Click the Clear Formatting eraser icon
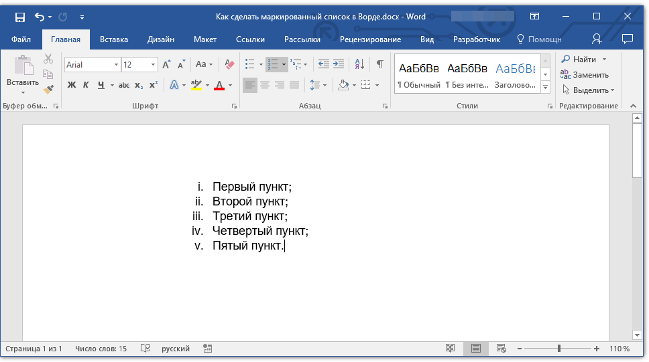This screenshot has height=362, width=649. [x=230, y=64]
